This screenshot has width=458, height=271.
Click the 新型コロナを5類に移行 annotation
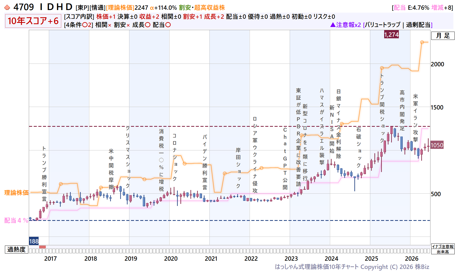[x=305, y=142]
